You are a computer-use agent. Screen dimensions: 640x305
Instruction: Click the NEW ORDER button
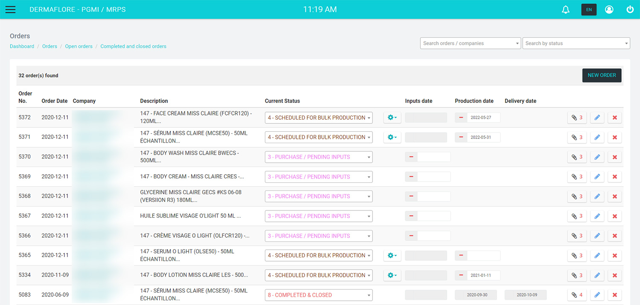(602, 75)
